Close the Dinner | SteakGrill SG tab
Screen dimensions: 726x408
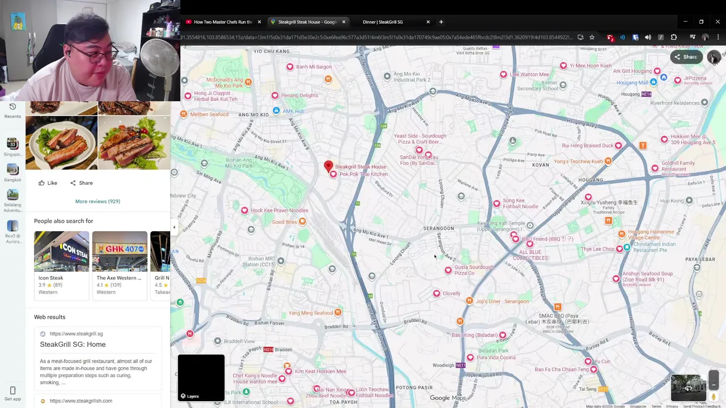click(x=428, y=22)
